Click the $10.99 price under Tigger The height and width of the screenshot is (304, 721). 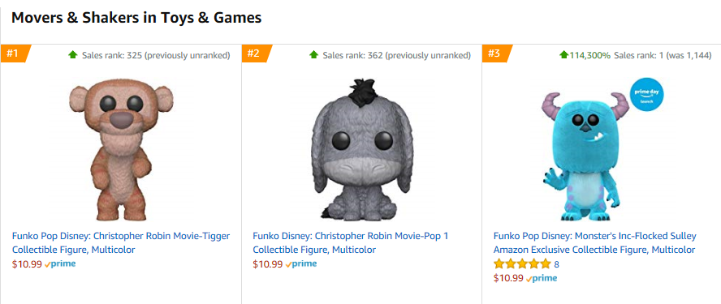(27, 264)
